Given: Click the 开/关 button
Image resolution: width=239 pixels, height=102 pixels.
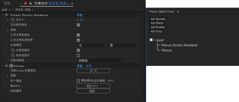Looking at the screenshot, I should (x=93, y=71).
